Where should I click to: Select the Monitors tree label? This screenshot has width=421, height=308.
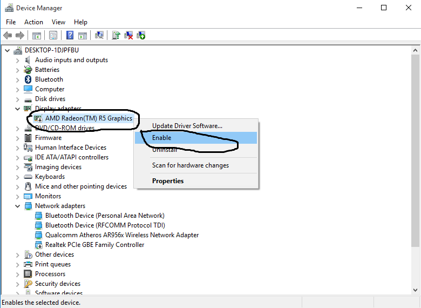click(x=48, y=196)
